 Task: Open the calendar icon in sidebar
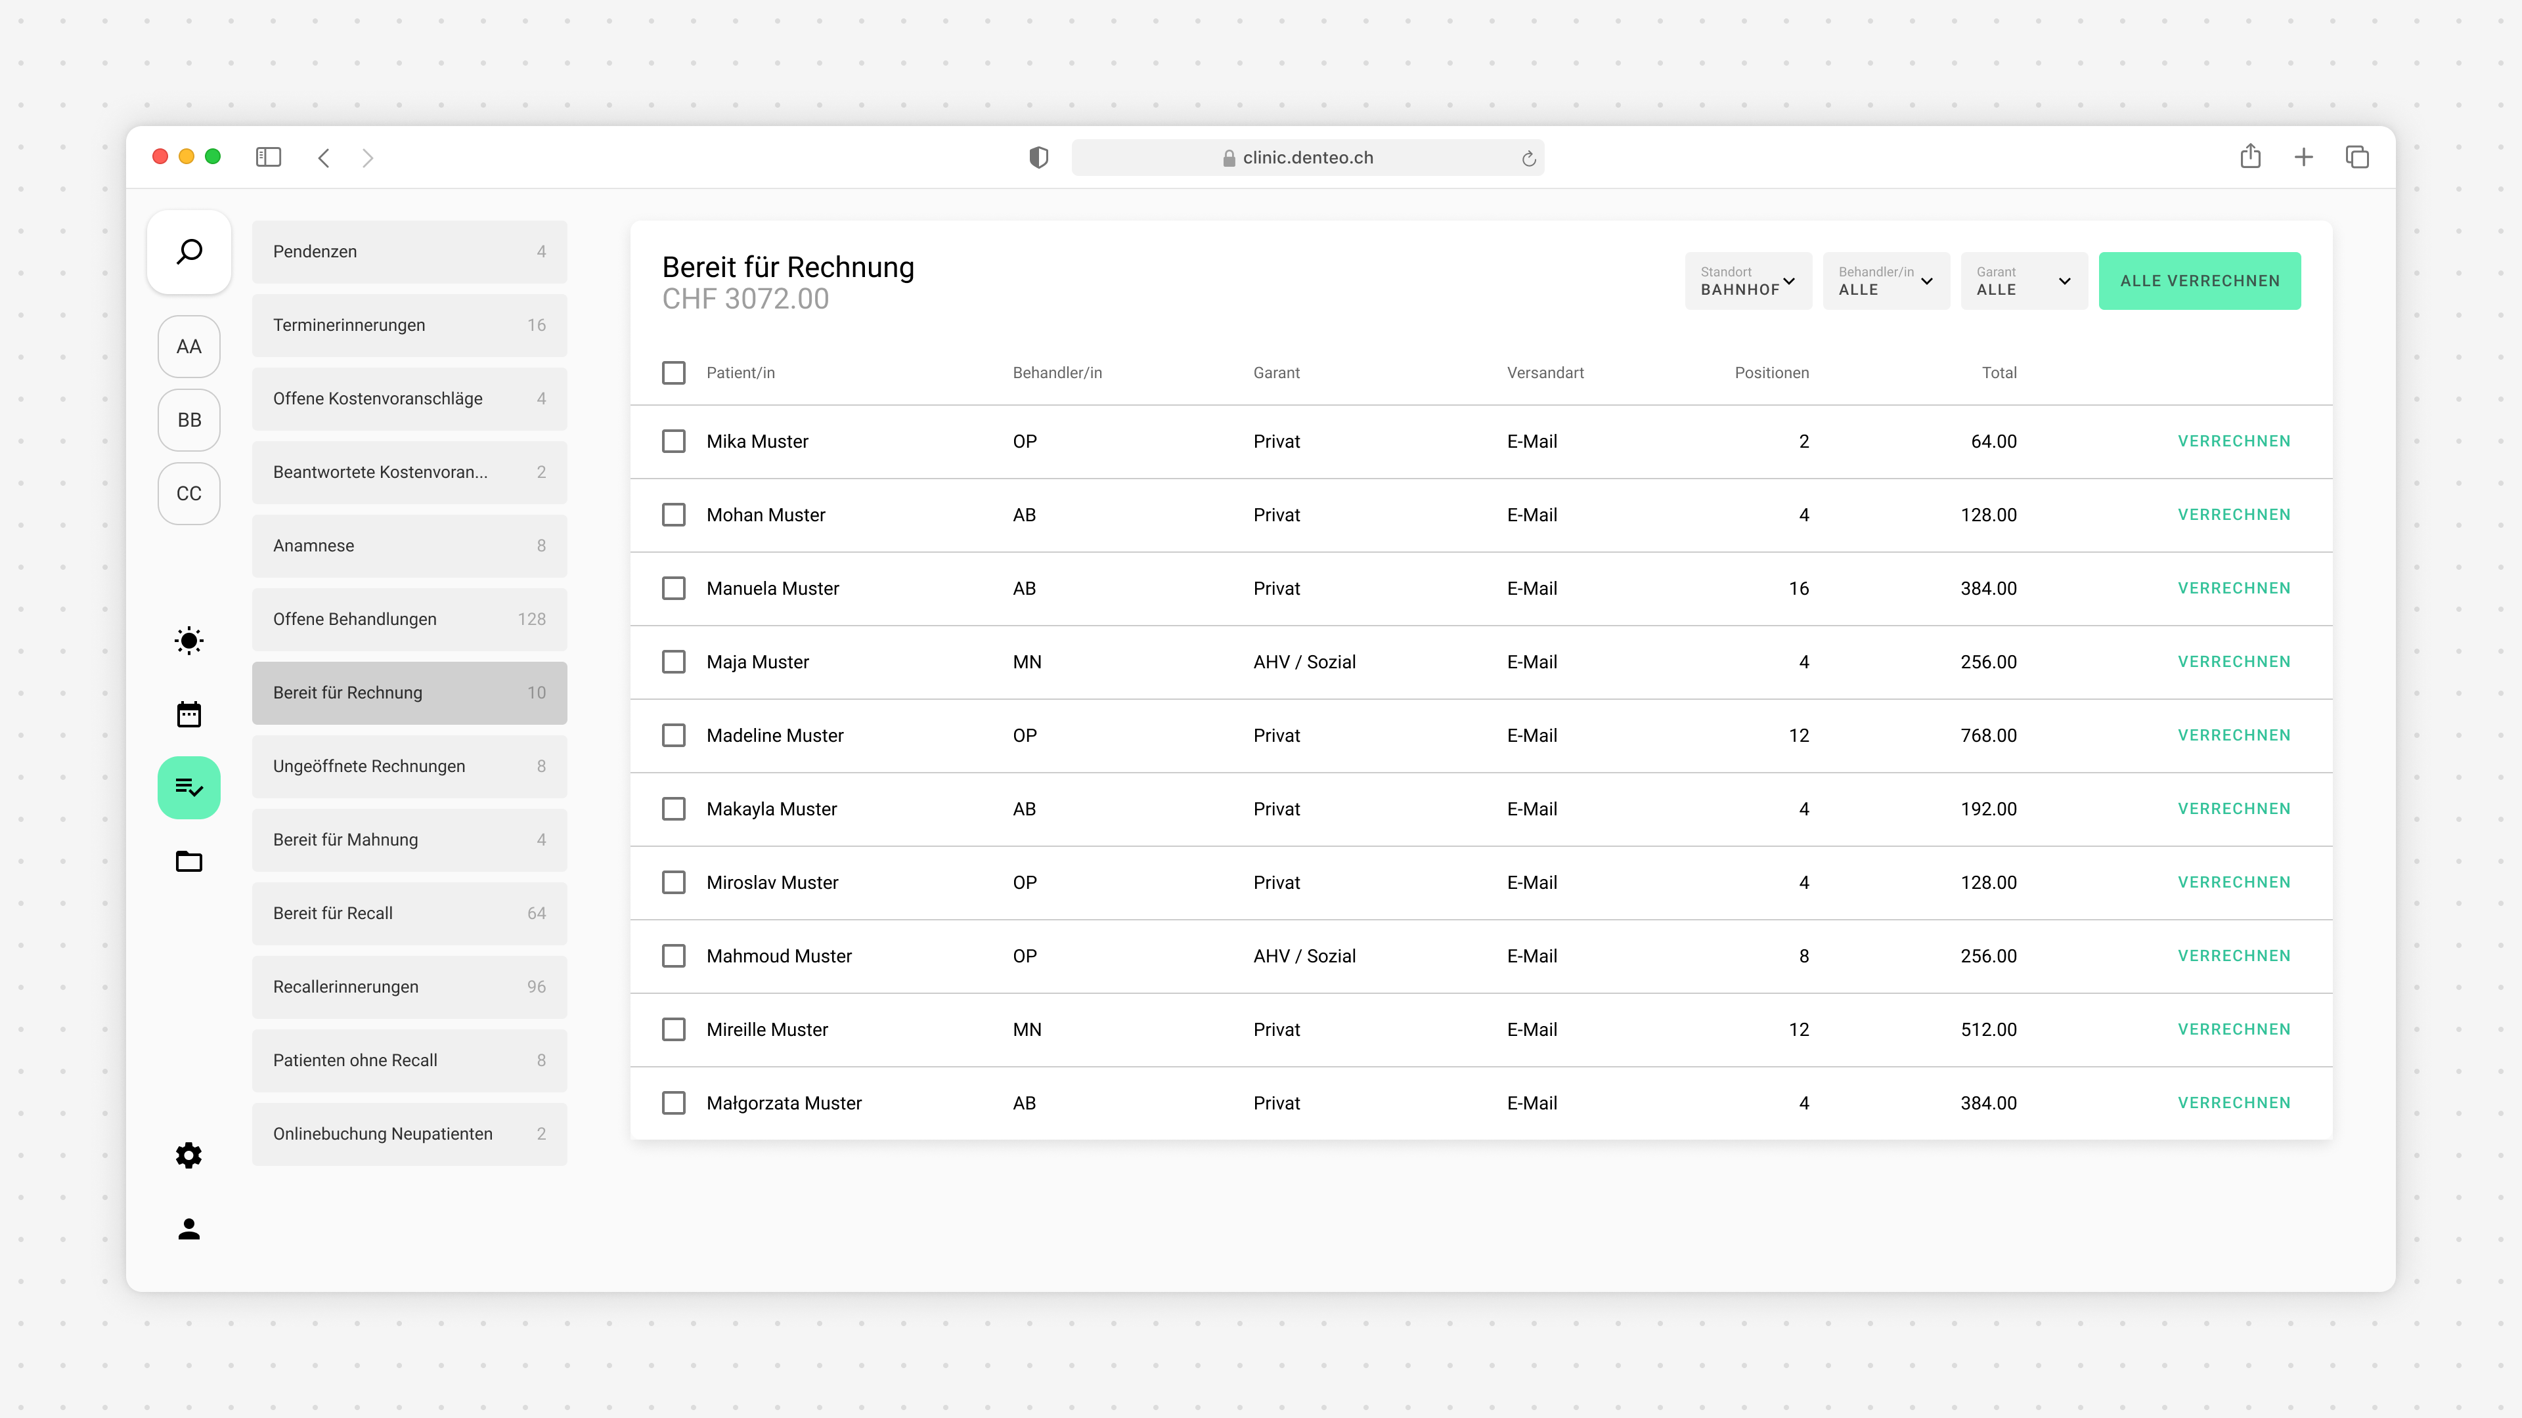coord(189,714)
